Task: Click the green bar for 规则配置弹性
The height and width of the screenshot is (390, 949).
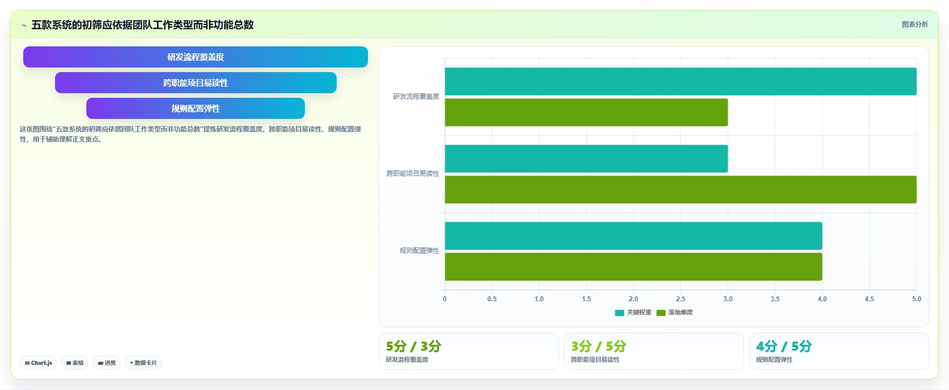Action: pos(634,267)
